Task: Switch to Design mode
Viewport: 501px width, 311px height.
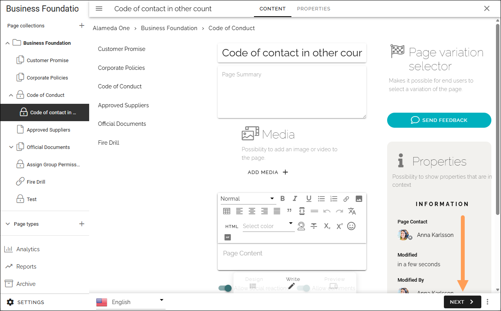Action: (x=254, y=282)
